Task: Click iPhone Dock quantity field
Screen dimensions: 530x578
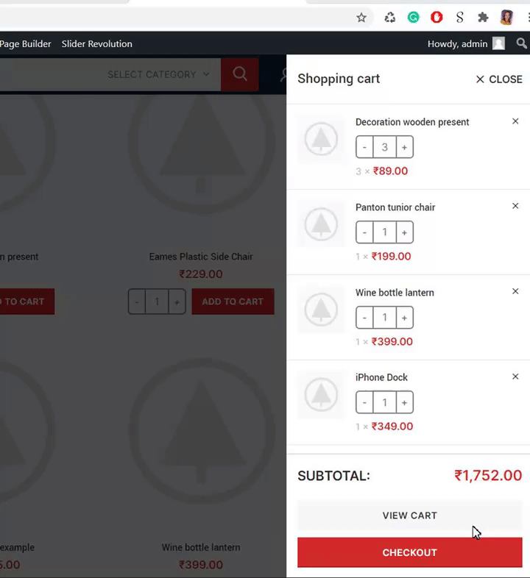Action: pyautogui.click(x=384, y=402)
